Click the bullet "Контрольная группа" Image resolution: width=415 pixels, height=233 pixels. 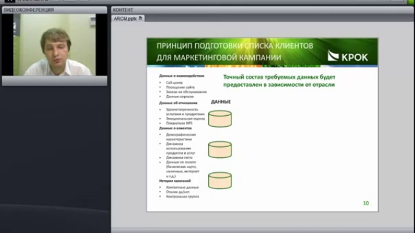coord(182,197)
